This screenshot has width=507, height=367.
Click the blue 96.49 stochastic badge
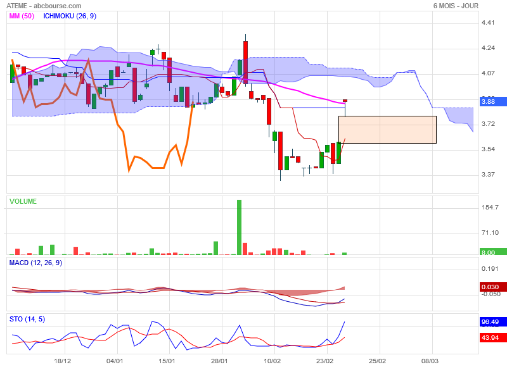click(x=493, y=322)
